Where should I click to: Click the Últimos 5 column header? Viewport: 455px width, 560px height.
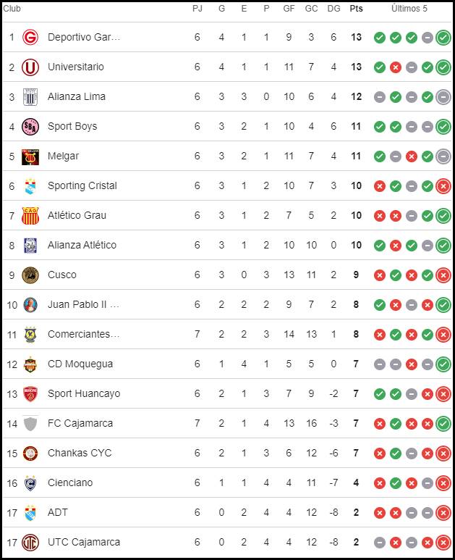(409, 9)
